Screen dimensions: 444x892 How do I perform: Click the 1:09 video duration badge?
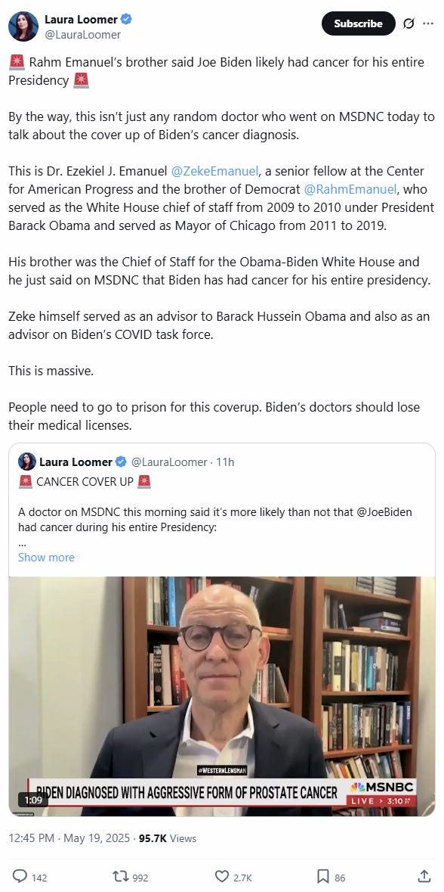coord(34,799)
